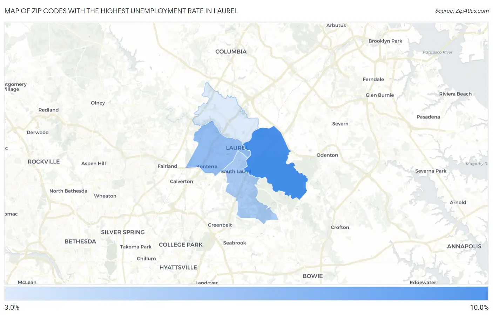
Task: Click the 3.0% legend minimum label
Action: pyautogui.click(x=12, y=307)
